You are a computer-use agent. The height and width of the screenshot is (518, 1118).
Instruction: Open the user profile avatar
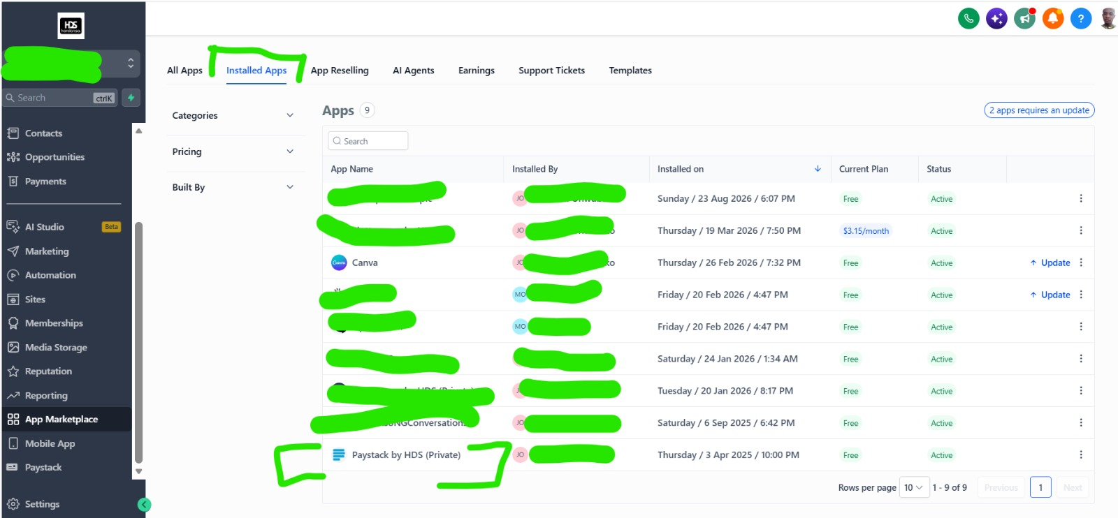click(x=1108, y=19)
